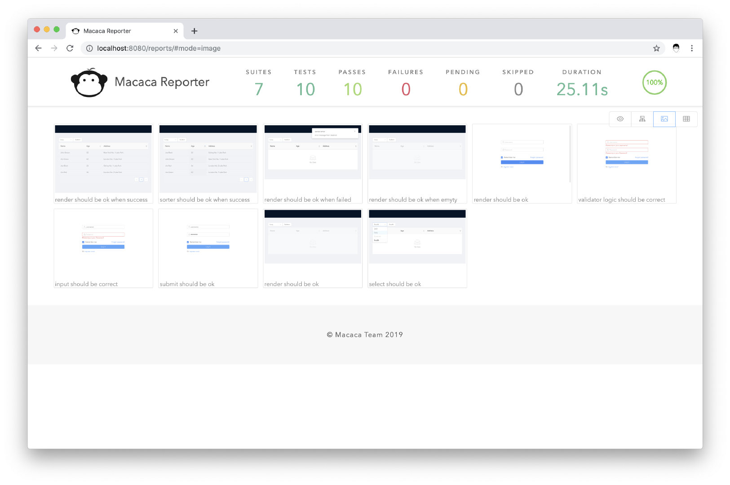Click the 100% pass rate circle
The image size is (730, 485).
(654, 83)
